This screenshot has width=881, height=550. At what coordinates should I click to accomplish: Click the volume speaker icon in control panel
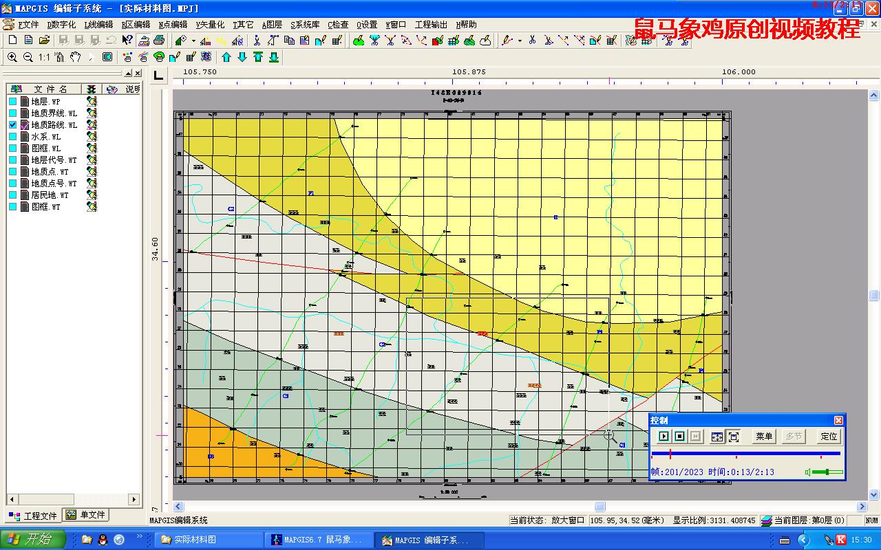[807, 472]
